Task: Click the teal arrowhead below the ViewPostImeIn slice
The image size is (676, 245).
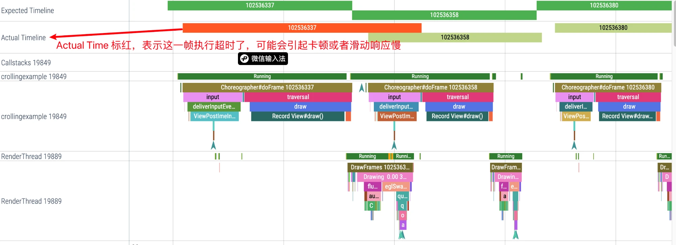Action: tap(213, 145)
